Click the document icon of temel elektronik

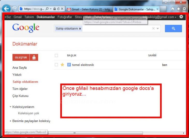point(69,65)
